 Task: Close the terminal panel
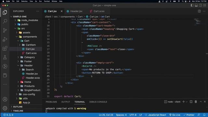[205, 102]
